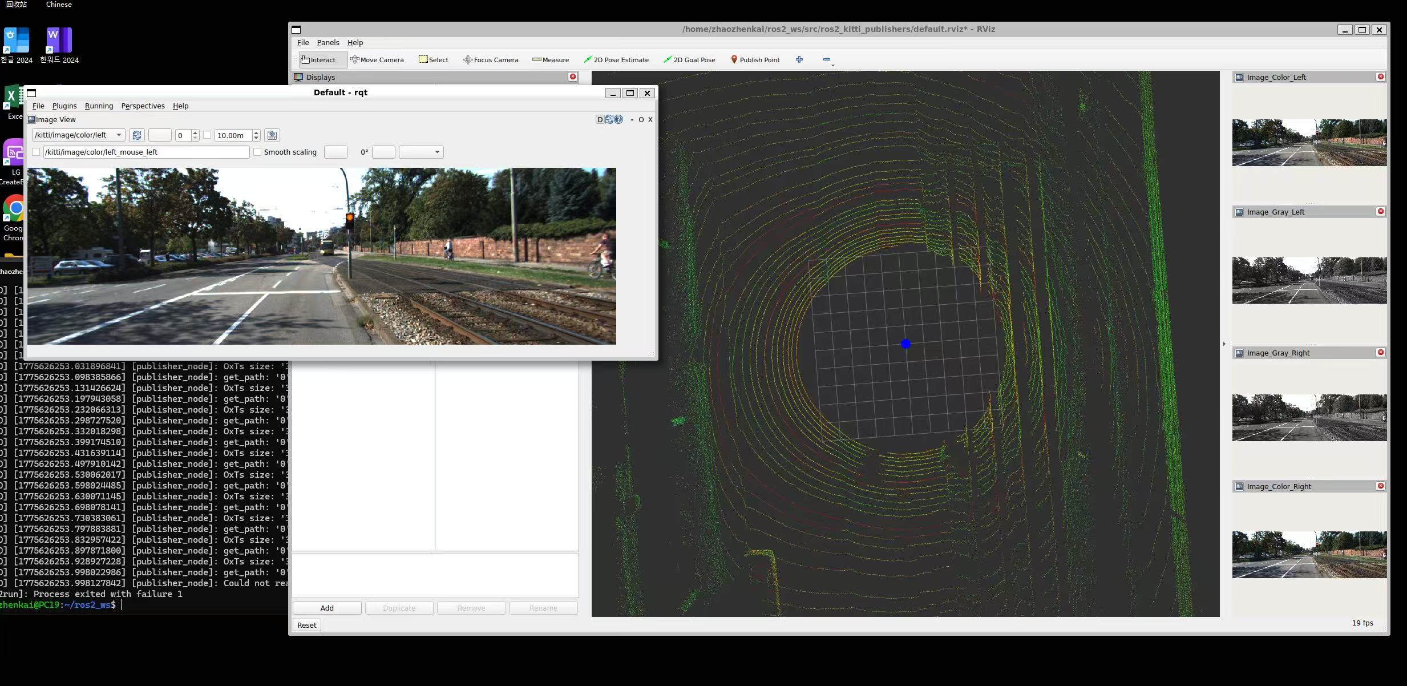Decrement the zoom number spinbox showing 0

tap(195, 138)
